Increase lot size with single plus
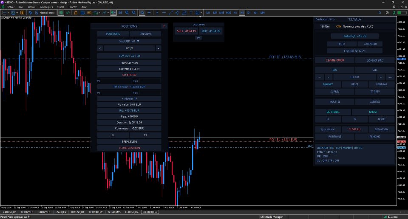The width and height of the screenshot is (408, 219). (x=381, y=77)
